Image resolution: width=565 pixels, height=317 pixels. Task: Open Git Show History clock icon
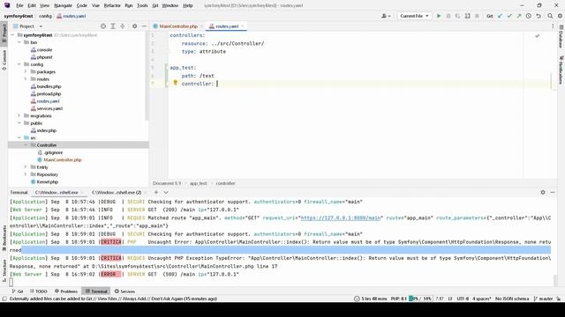pos(528,16)
